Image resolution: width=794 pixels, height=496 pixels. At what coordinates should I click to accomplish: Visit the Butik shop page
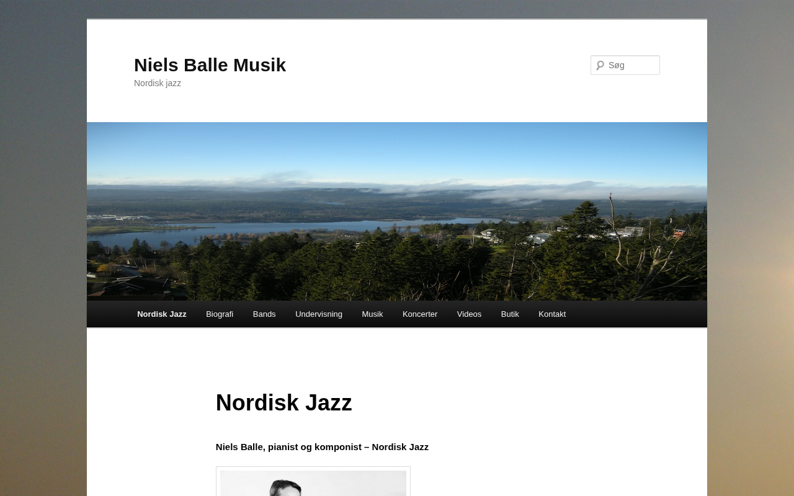(x=510, y=314)
